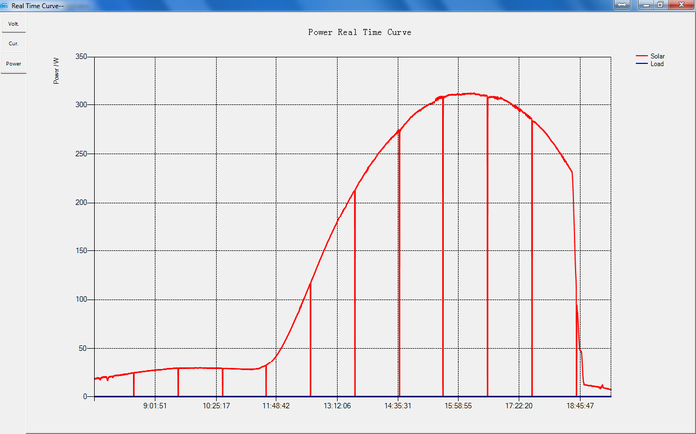Open the Cur. curve tab

click(x=13, y=43)
